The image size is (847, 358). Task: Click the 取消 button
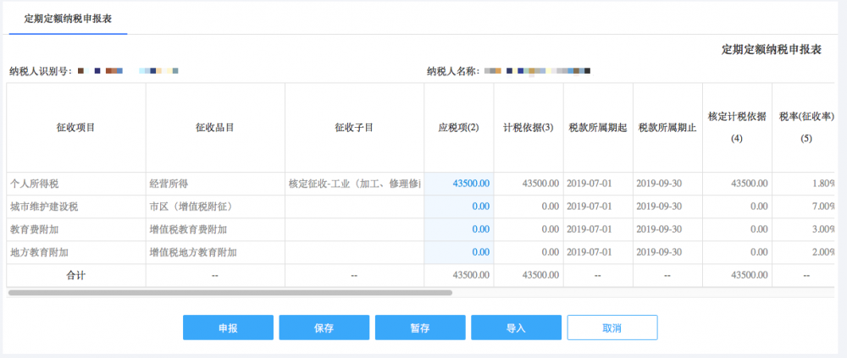coord(612,328)
